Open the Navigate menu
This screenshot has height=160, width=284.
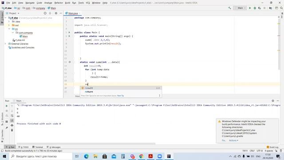coord(30,3)
